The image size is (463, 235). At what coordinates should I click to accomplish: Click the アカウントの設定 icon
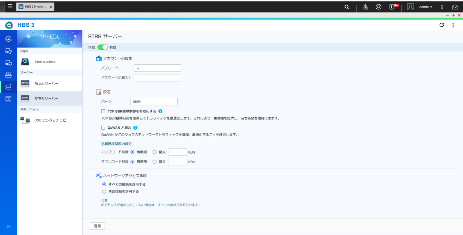coord(98,58)
